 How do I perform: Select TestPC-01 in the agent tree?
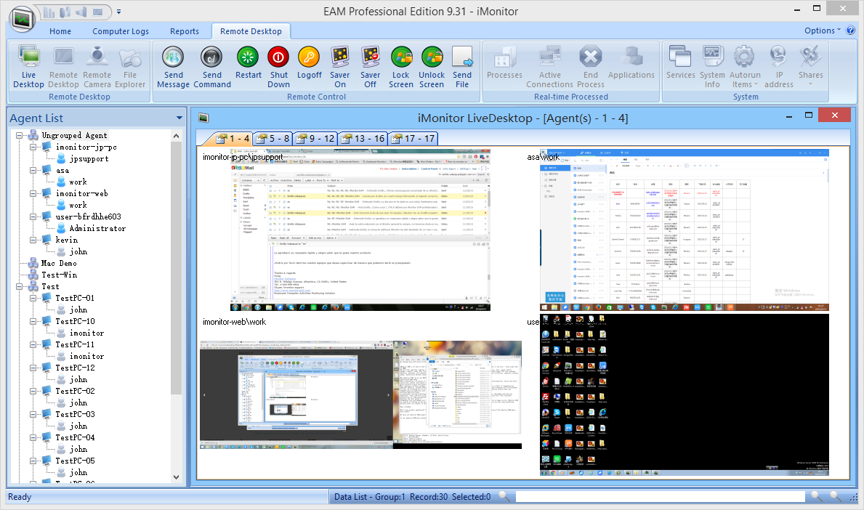coord(75,298)
